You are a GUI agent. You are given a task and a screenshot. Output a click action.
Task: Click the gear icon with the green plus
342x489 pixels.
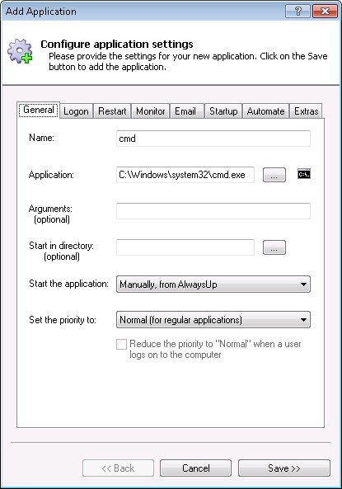(20, 51)
